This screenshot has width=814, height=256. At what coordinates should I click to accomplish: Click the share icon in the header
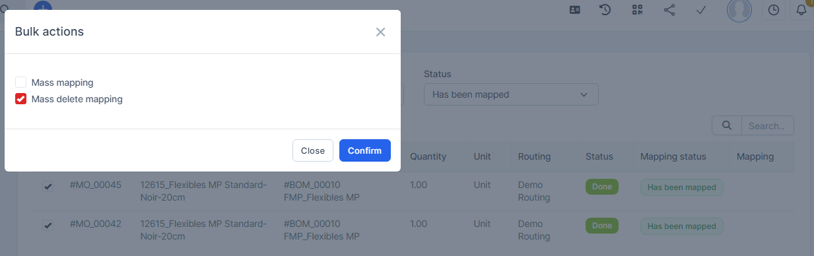point(669,10)
